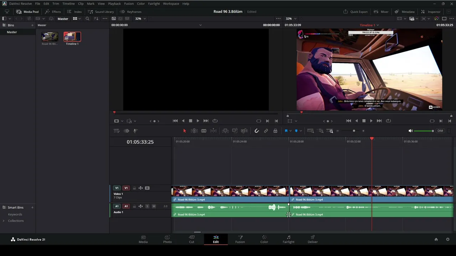456x256 pixels.
Task: Open the Fairlight menu
Action: tap(154, 4)
